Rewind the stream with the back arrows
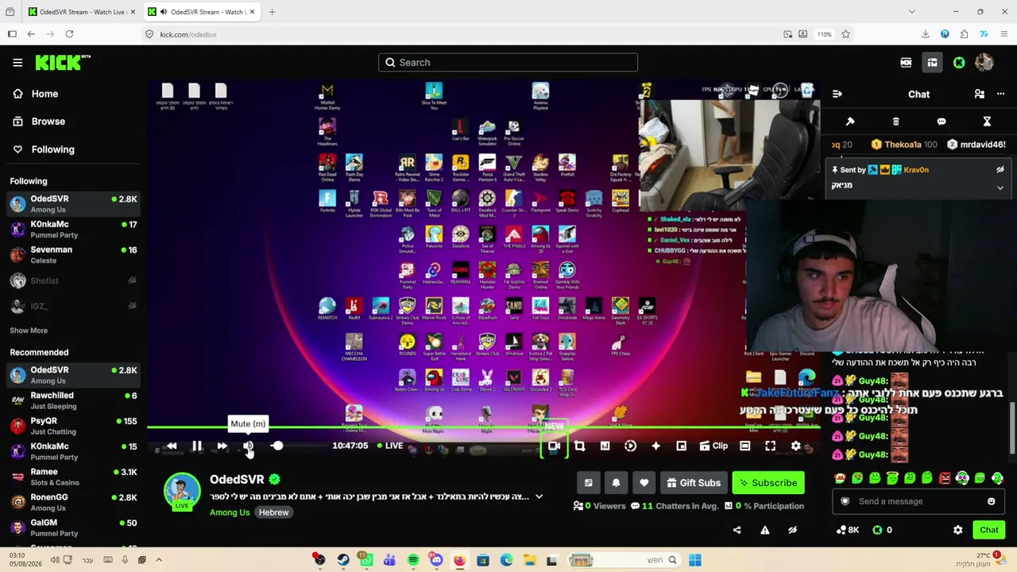 coord(172,446)
